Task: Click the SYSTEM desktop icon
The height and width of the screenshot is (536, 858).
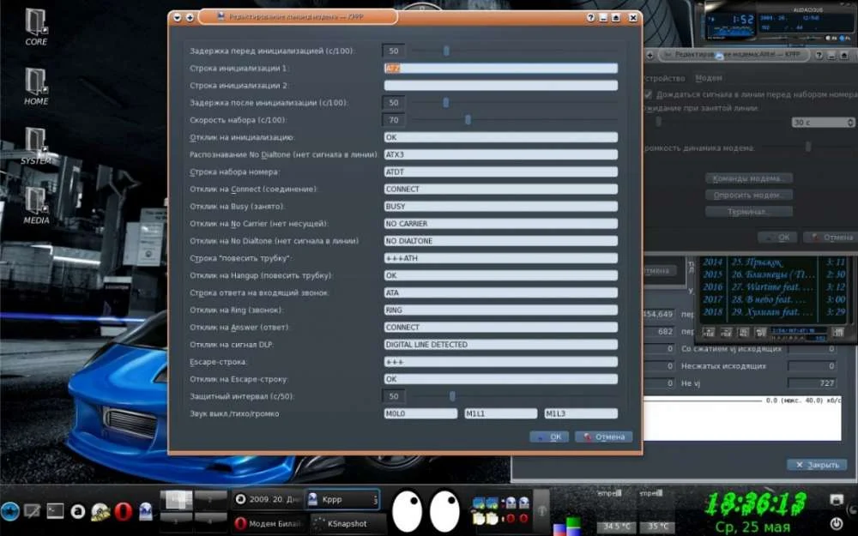Action: point(36,144)
